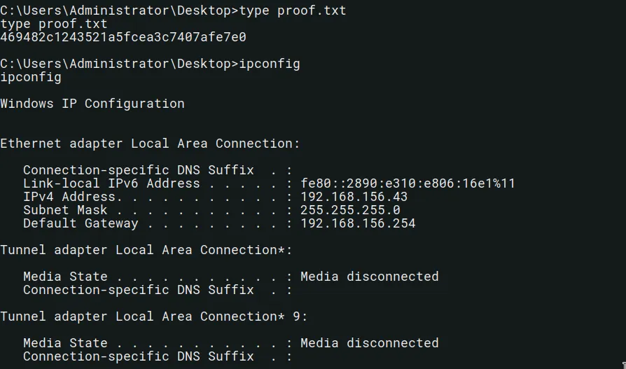Click the "Ethernet adapter Local Area Connection" header
Viewport: 626px width, 369px height.
[x=150, y=144]
